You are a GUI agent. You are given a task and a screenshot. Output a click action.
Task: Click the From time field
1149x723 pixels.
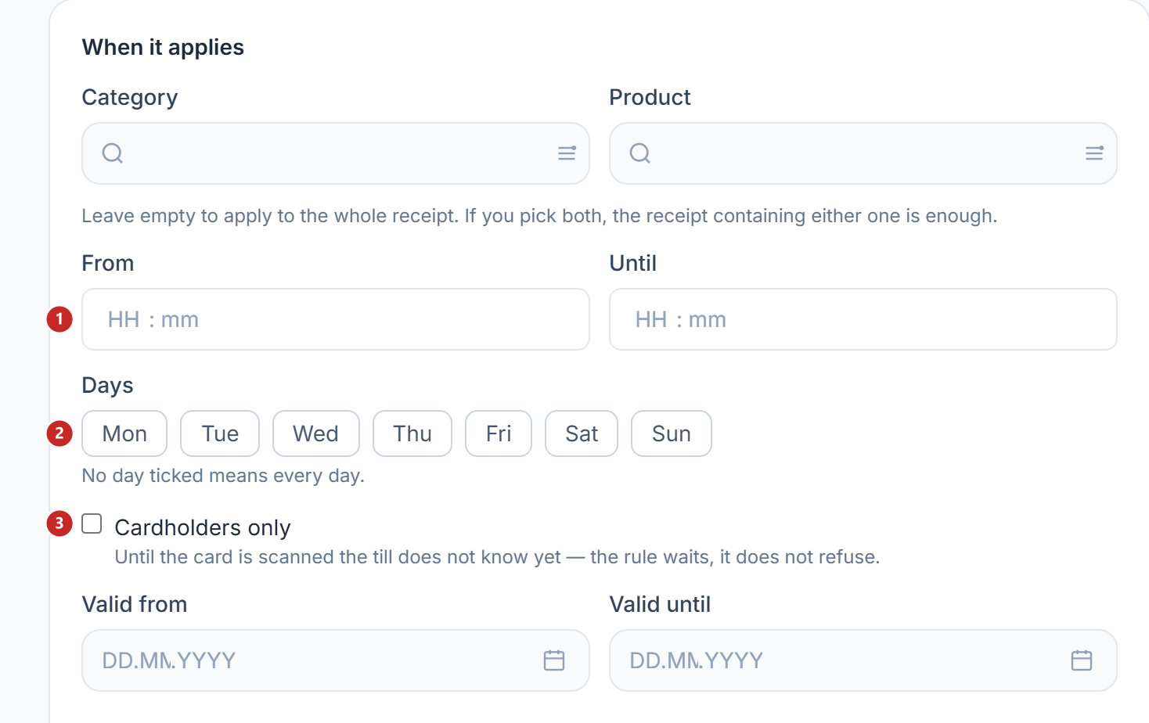coord(336,319)
